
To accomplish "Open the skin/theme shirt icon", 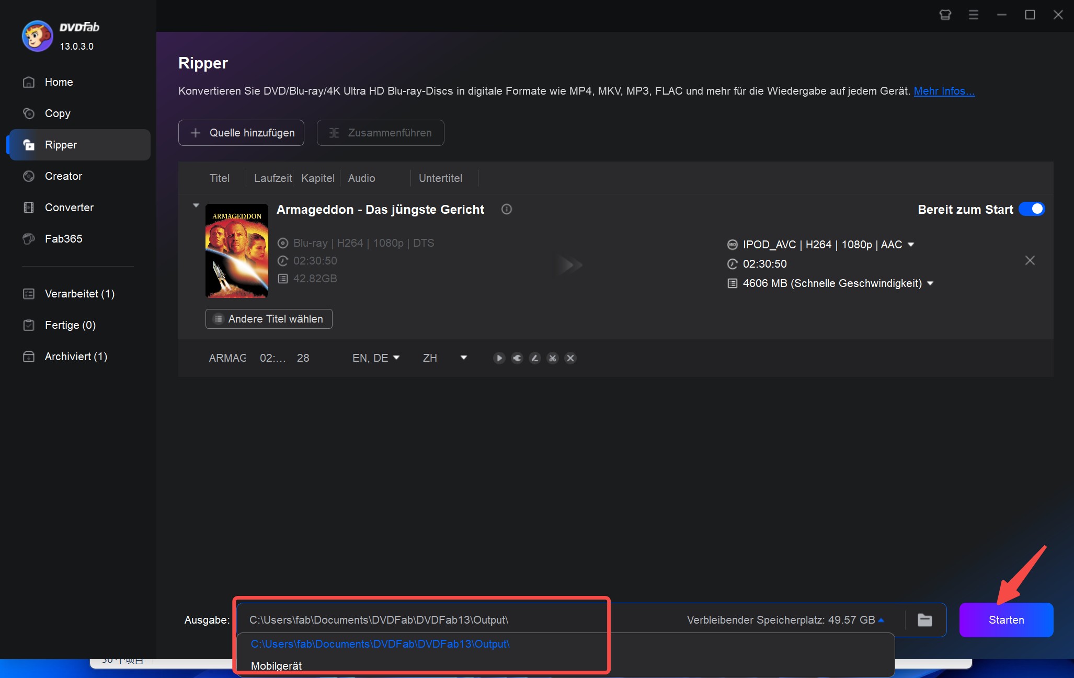I will [945, 15].
